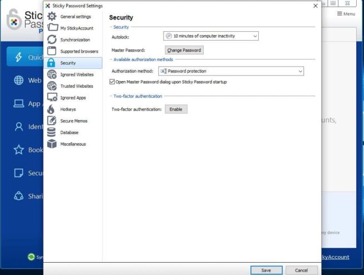
Task: Select the Hotkeys category label
Action: point(68,109)
